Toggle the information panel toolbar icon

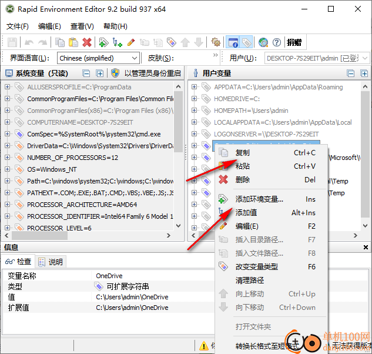(x=233, y=42)
